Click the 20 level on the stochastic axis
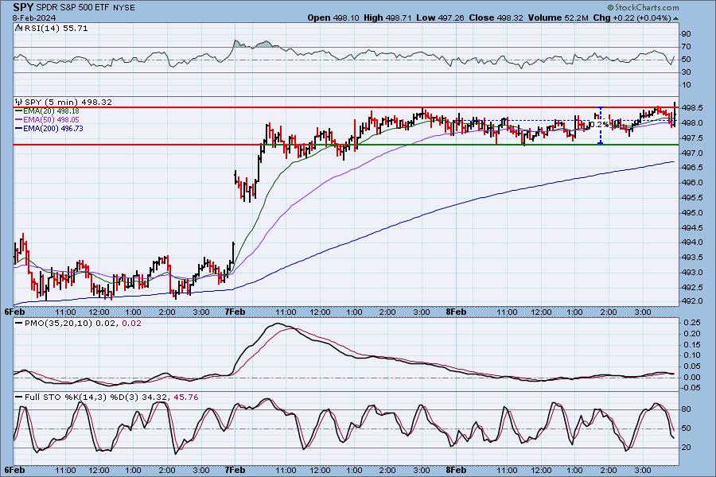 pos(687,448)
